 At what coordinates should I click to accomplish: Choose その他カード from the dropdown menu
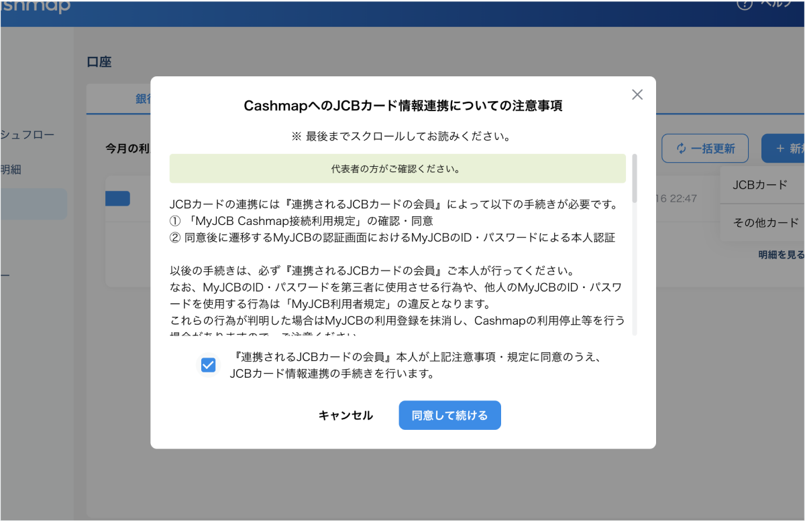tap(765, 223)
